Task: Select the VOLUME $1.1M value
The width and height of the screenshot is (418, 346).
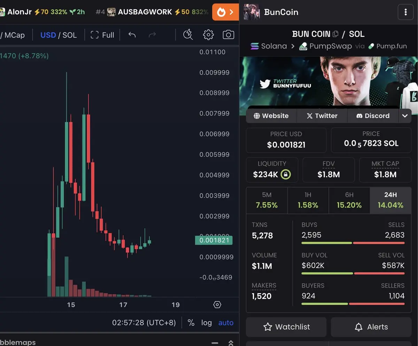Action: coord(262,266)
